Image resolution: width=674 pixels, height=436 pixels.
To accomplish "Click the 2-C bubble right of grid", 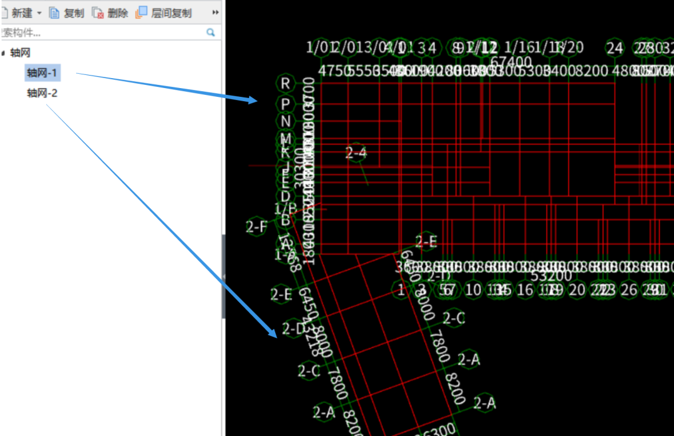I will (x=454, y=318).
